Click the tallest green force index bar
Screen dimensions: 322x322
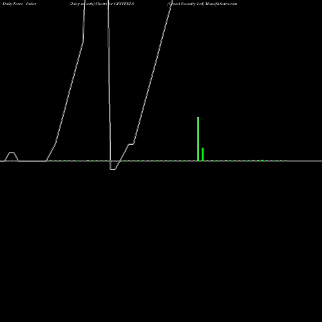[x=198, y=139]
